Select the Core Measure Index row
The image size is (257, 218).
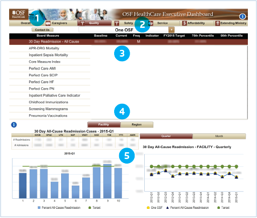[x=50, y=62]
